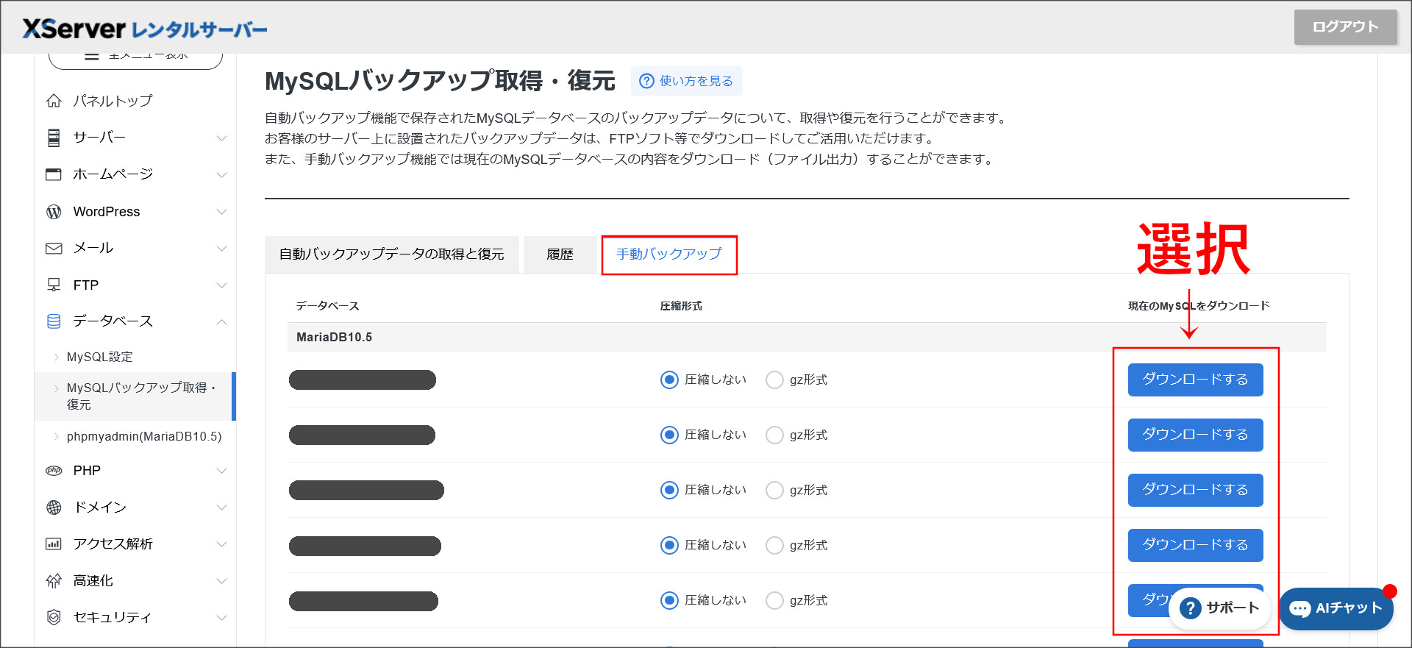Screen dimensions: 1412x648
Task: Expand the サーバー menu chevron
Action: [221, 138]
